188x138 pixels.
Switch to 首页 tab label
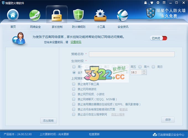click(13, 27)
